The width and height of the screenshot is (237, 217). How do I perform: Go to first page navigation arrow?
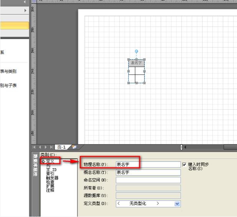tap(34, 147)
